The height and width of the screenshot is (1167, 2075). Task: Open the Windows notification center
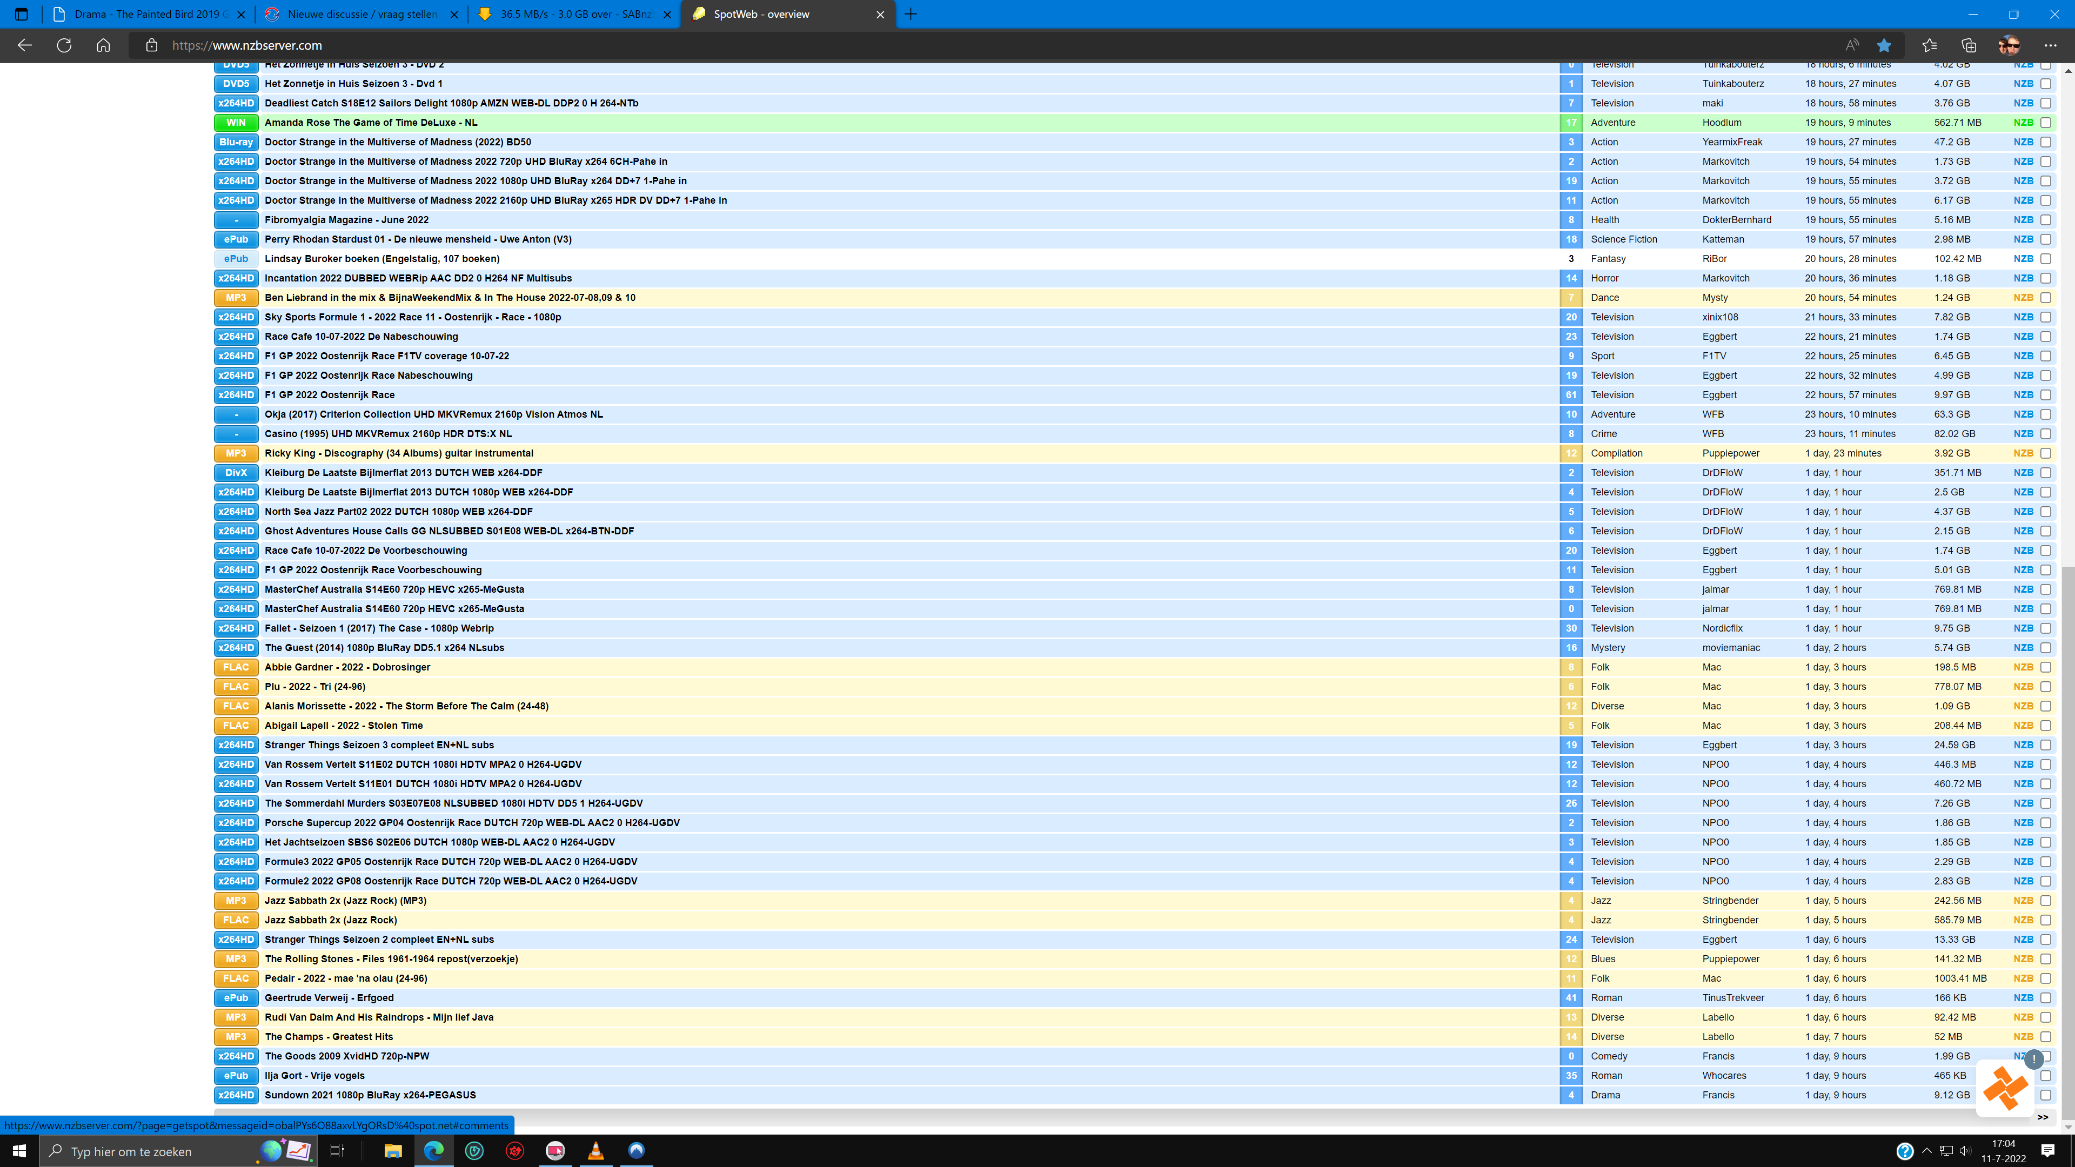[2049, 1151]
